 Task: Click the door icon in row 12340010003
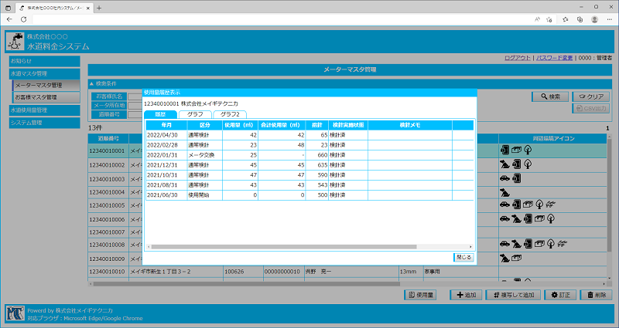pos(516,178)
